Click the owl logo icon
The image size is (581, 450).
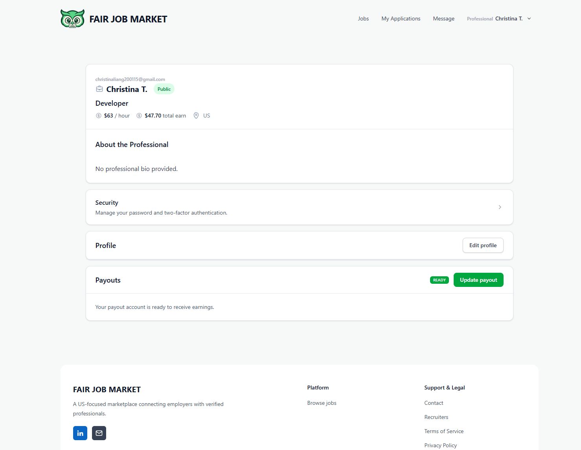(x=72, y=18)
